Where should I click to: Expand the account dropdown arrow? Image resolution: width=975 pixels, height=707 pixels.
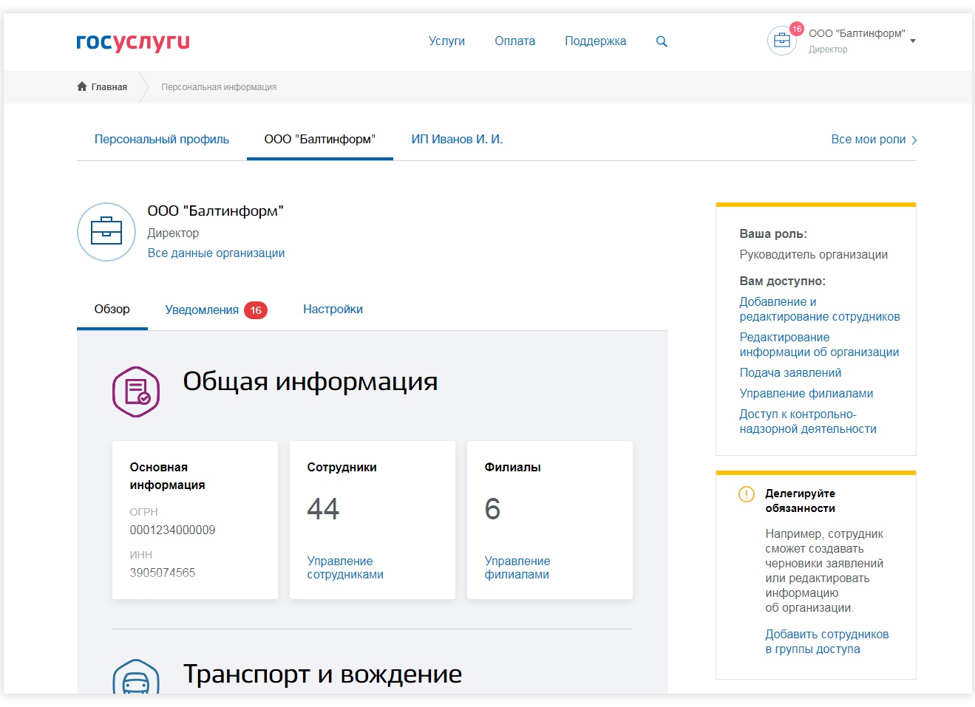pos(913,41)
